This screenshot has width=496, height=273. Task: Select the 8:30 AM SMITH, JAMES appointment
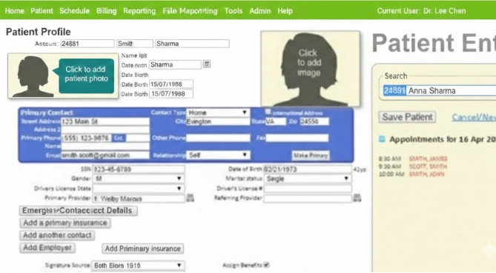tap(413, 158)
